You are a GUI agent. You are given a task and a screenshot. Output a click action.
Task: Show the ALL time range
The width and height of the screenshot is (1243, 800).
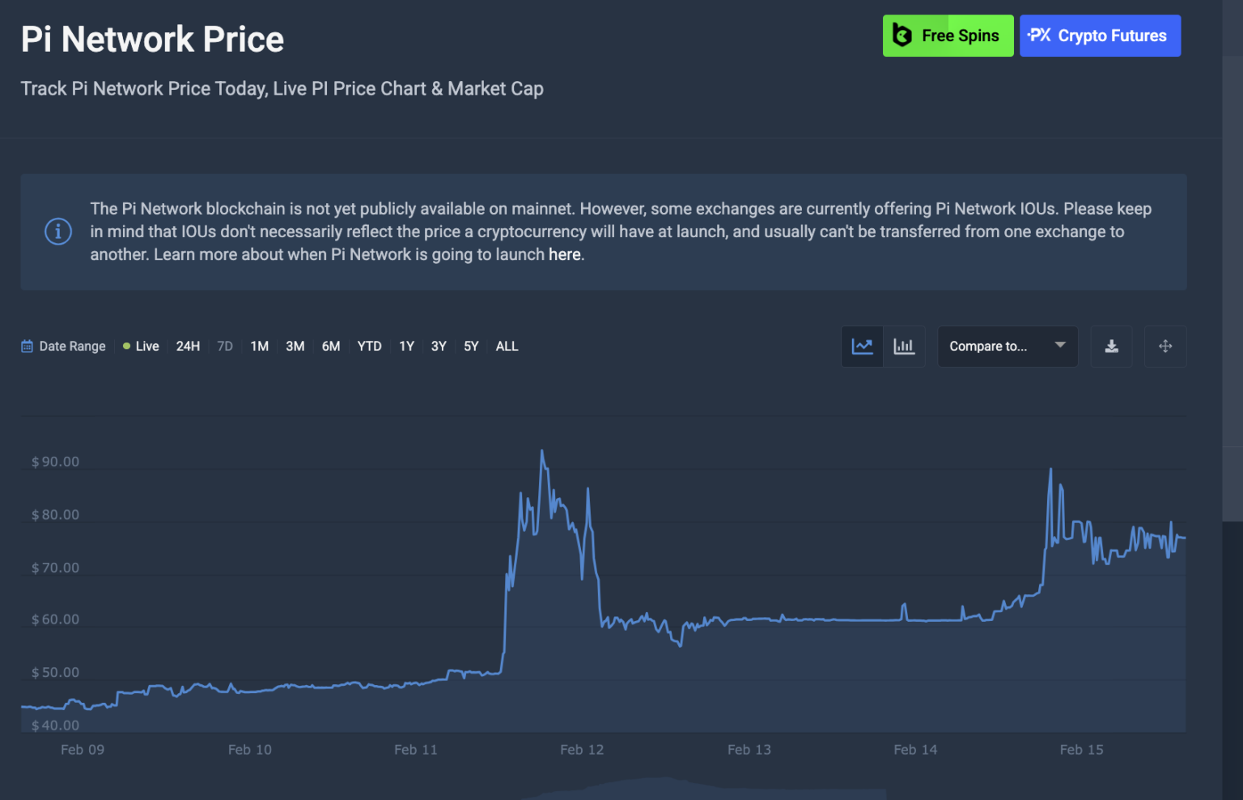pos(507,346)
